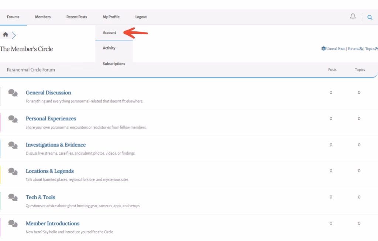Click the 'New here? Say hello' description
378x241 pixels.
coord(70,232)
